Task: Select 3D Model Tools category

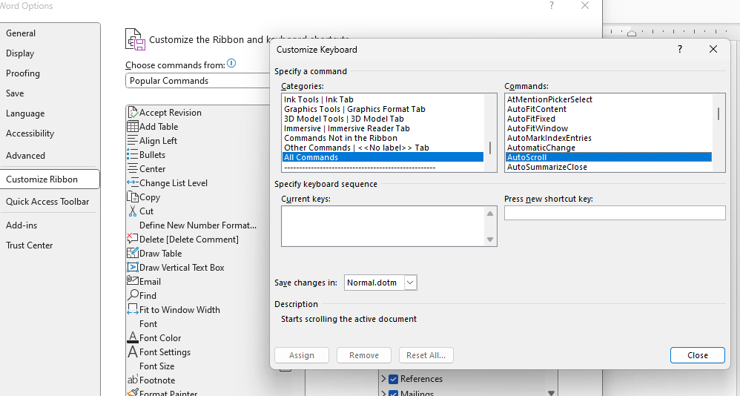Action: [383, 119]
